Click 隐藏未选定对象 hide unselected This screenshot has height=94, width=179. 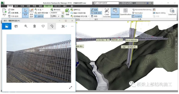tap(78, 13)
